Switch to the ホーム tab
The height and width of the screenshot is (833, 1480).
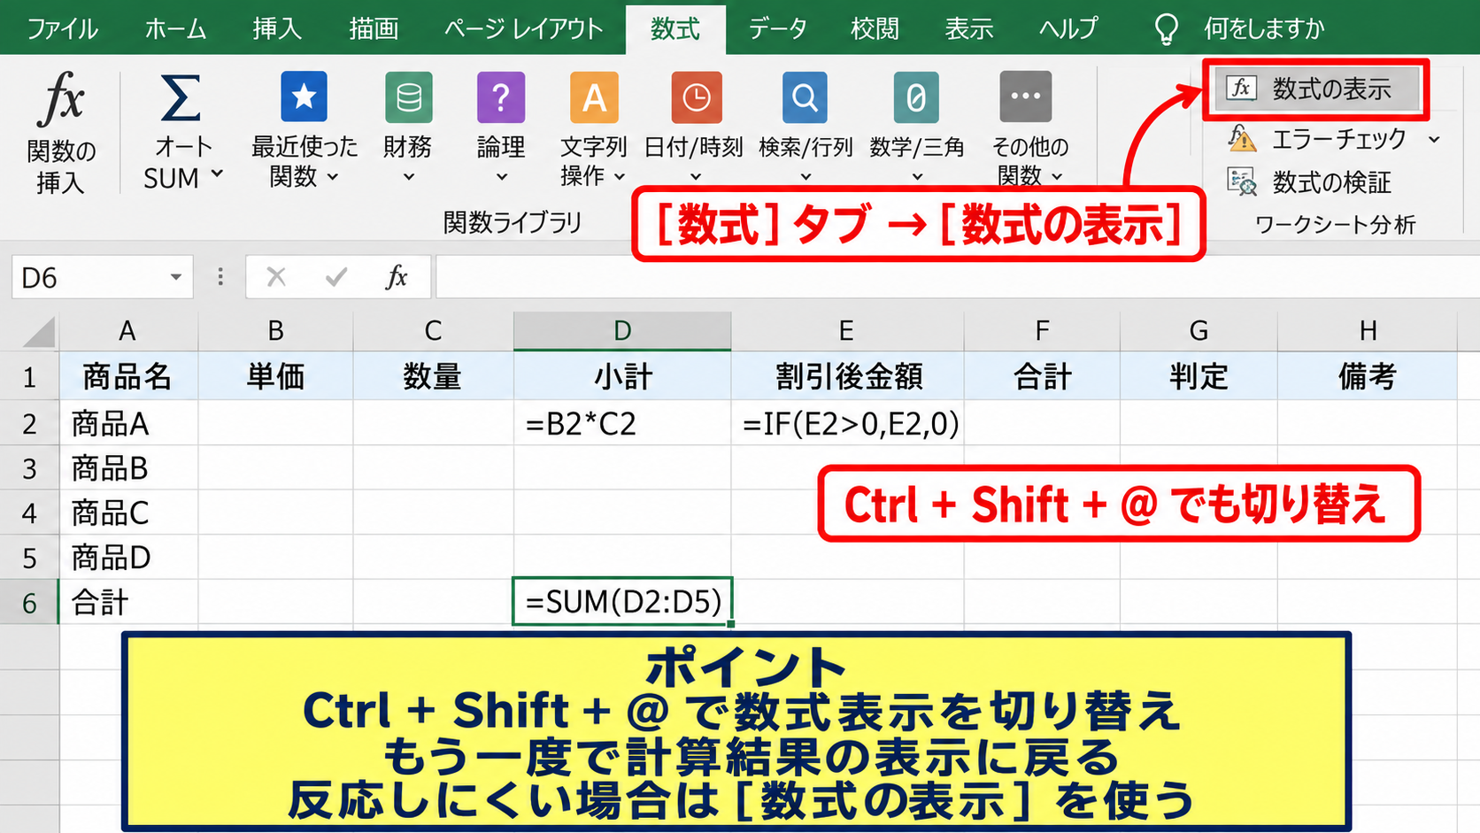(175, 28)
